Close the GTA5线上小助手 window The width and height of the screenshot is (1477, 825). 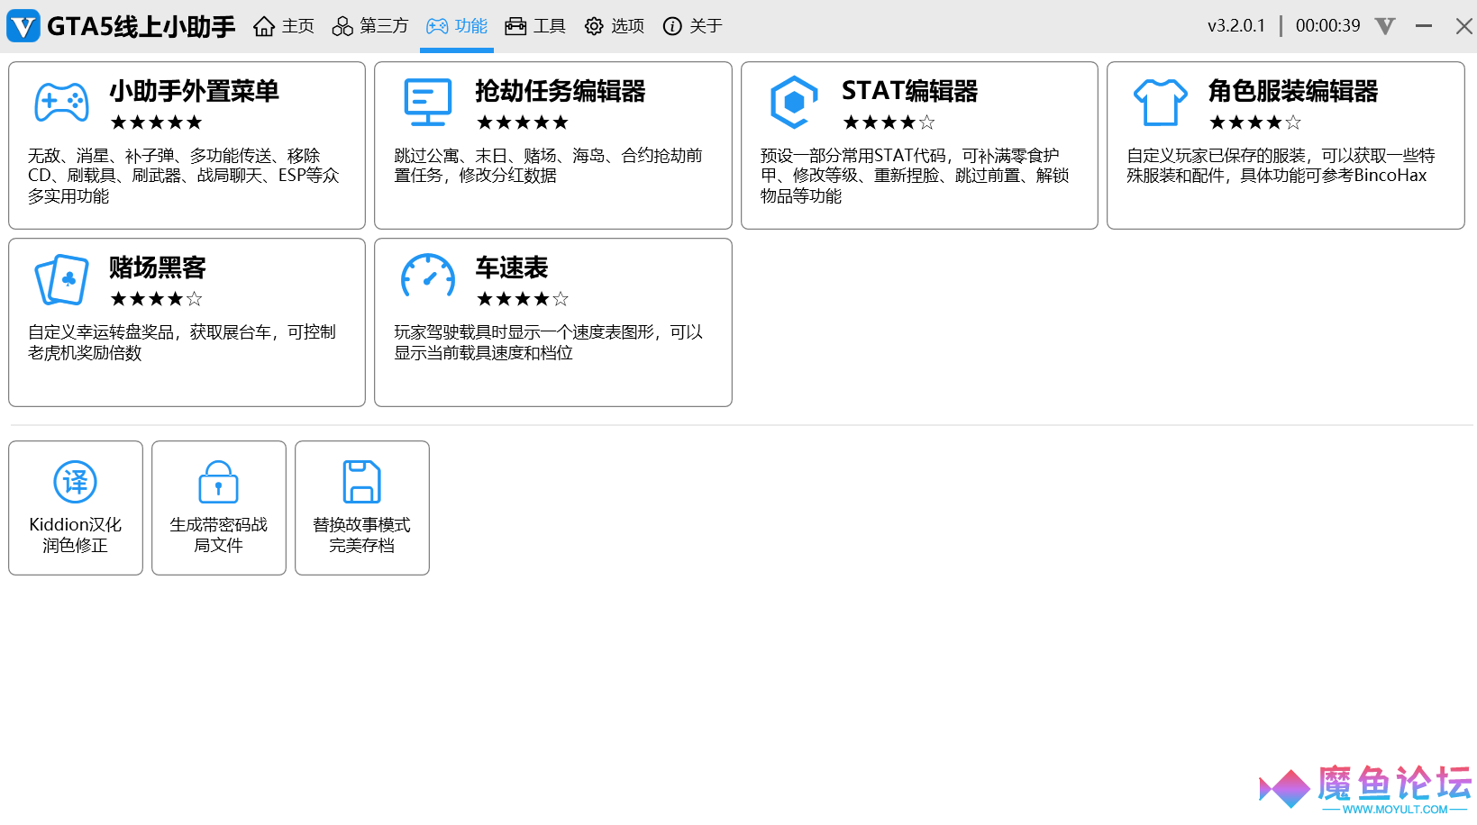1464,26
